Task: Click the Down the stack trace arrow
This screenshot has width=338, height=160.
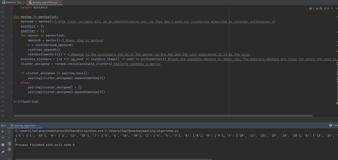Action: tap(9, 137)
